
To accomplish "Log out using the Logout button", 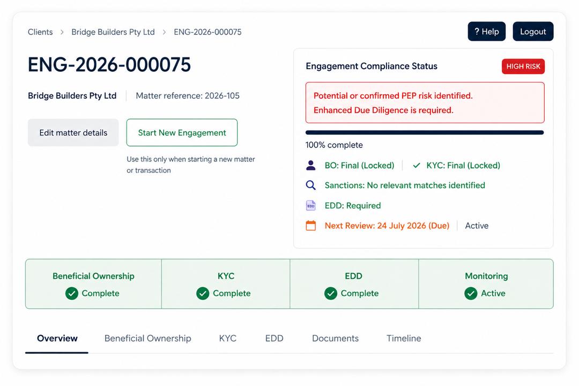I will tap(533, 32).
